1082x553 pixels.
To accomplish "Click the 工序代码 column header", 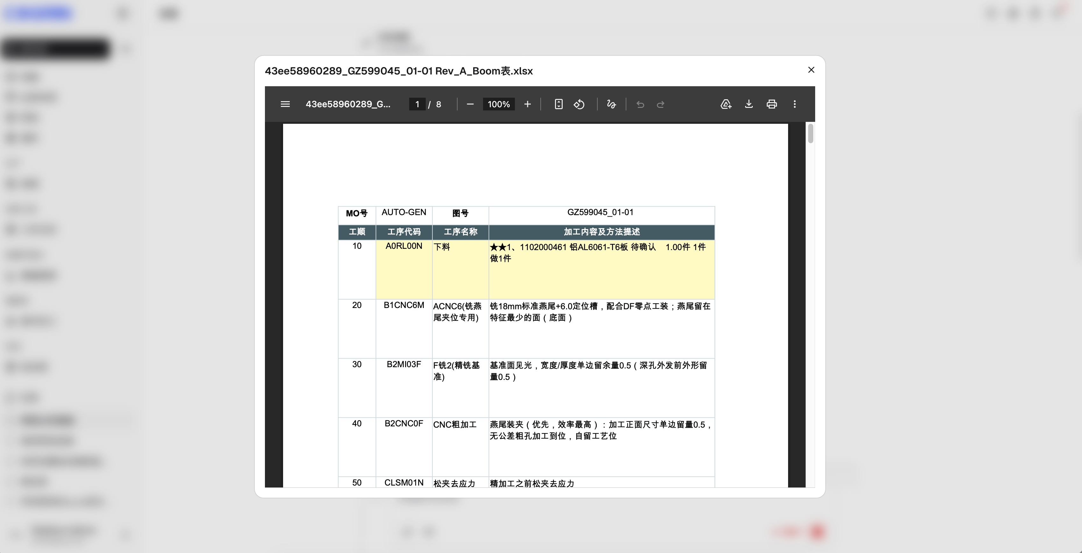I will (404, 232).
